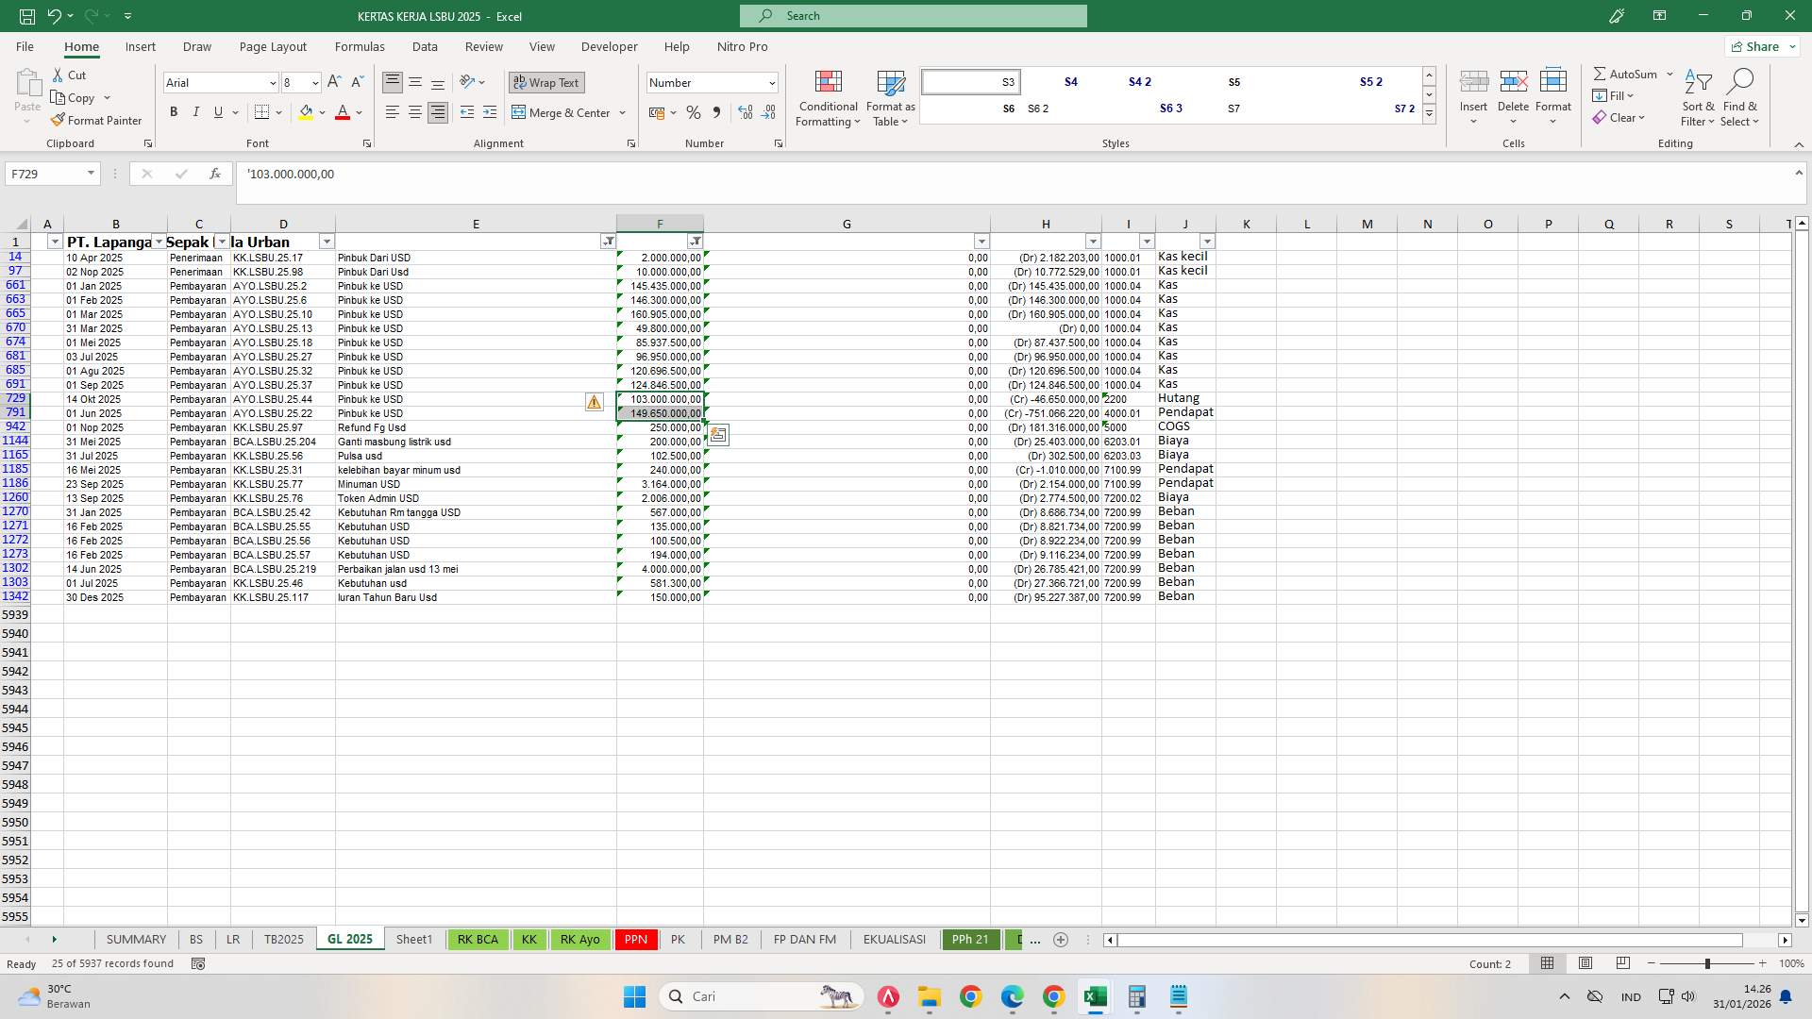Apply Format as Table

889,98
